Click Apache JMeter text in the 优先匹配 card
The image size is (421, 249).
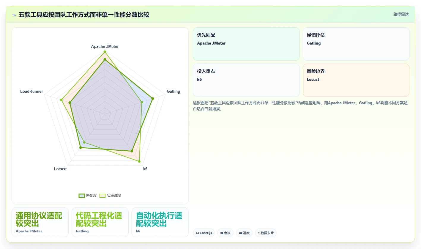(211, 43)
